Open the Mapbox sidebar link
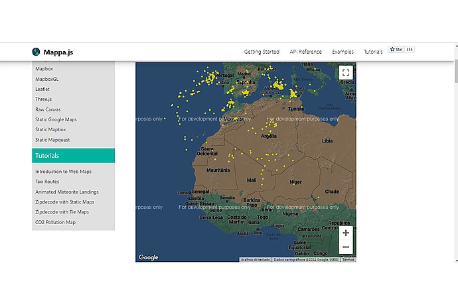Image resolution: width=458 pixels, height=305 pixels. 44,69
